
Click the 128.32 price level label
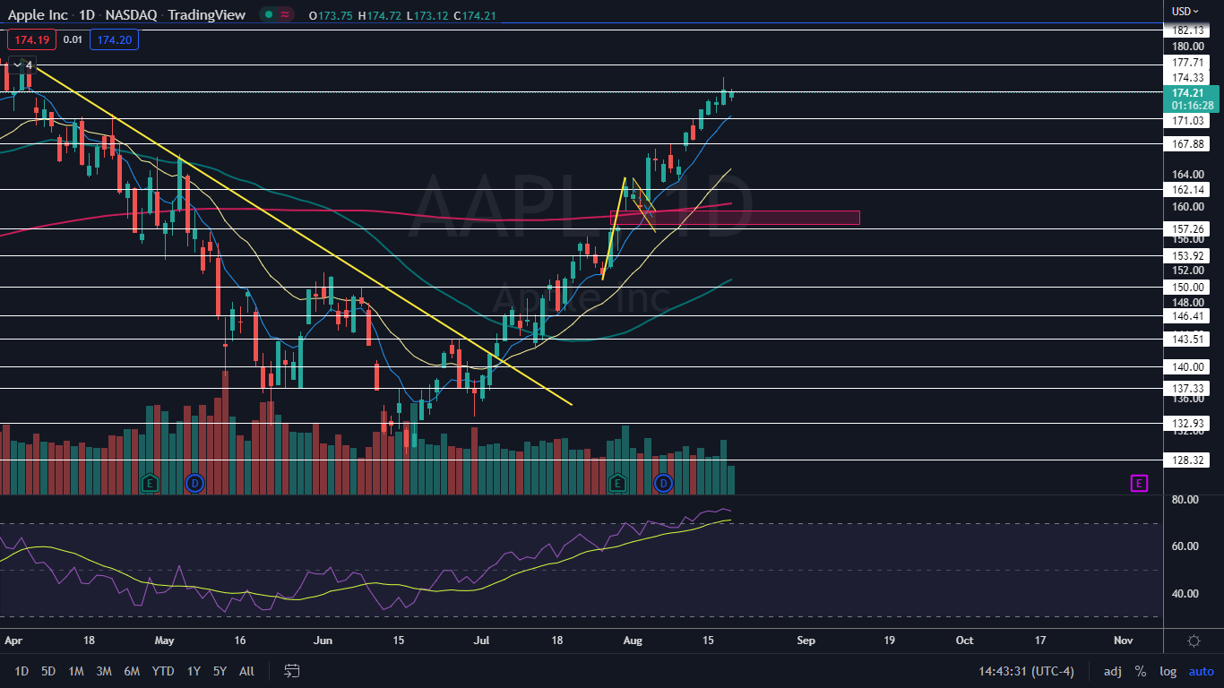[1187, 460]
